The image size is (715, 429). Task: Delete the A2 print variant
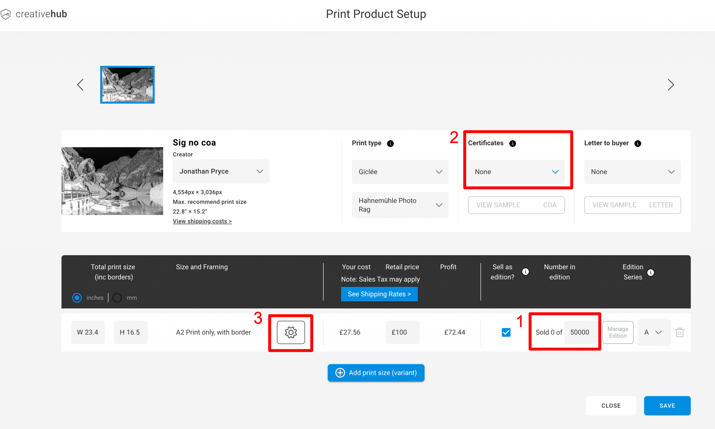click(x=679, y=332)
